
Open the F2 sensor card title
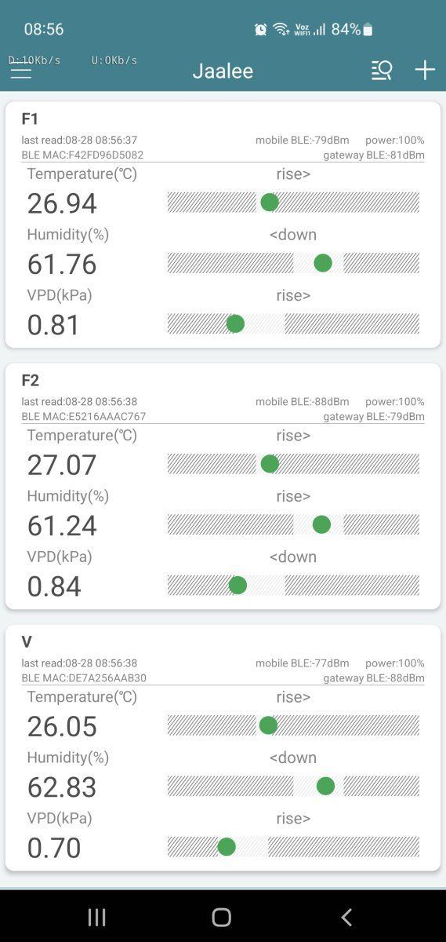30,381
